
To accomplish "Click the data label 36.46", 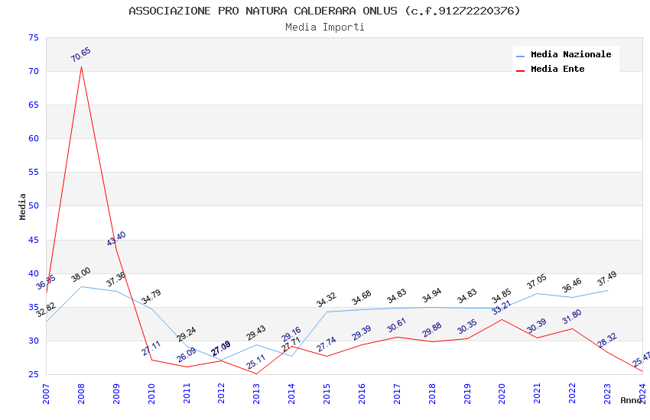I will coord(572,286).
